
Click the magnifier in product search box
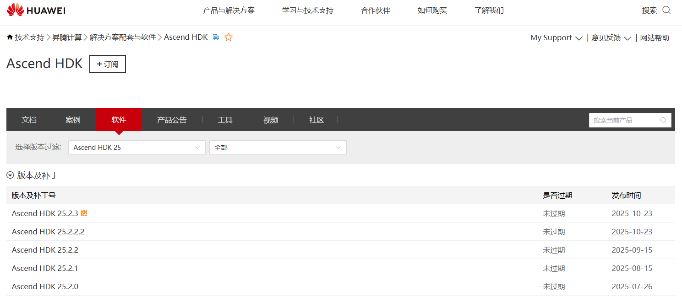(x=663, y=120)
